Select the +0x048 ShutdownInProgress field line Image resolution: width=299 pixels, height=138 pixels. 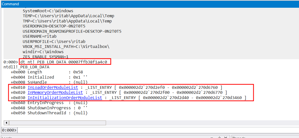click(x=49, y=108)
